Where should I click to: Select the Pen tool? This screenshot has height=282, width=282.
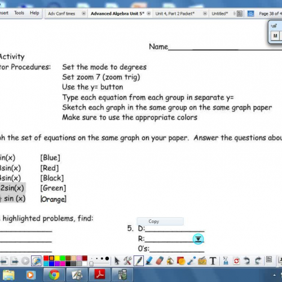click(139, 261)
